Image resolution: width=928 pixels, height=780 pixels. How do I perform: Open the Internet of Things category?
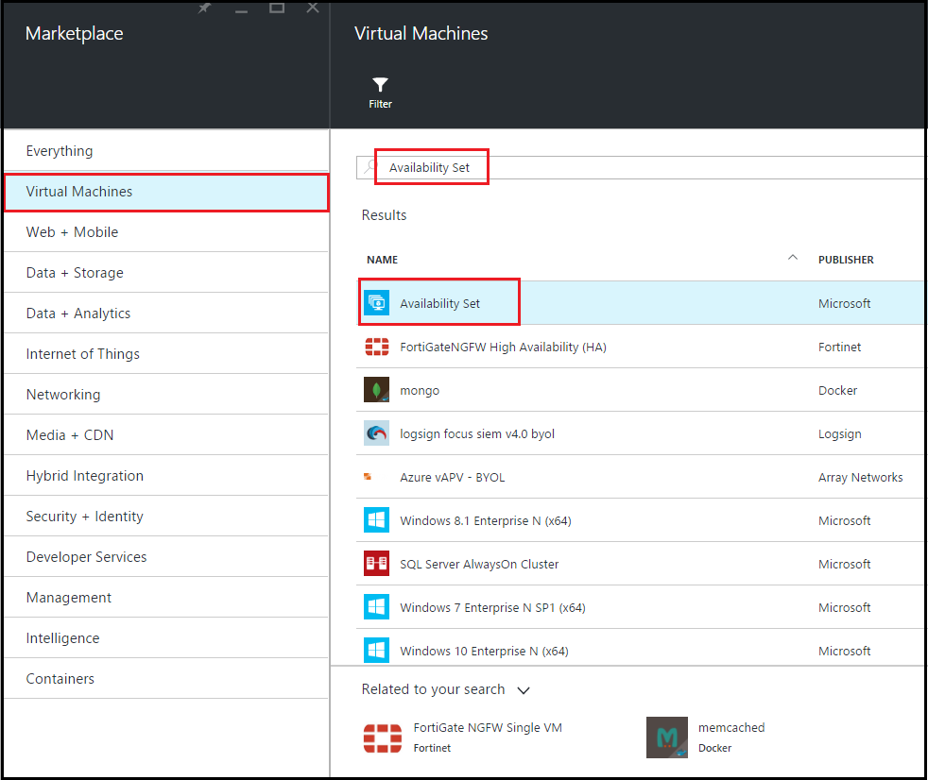tap(166, 354)
